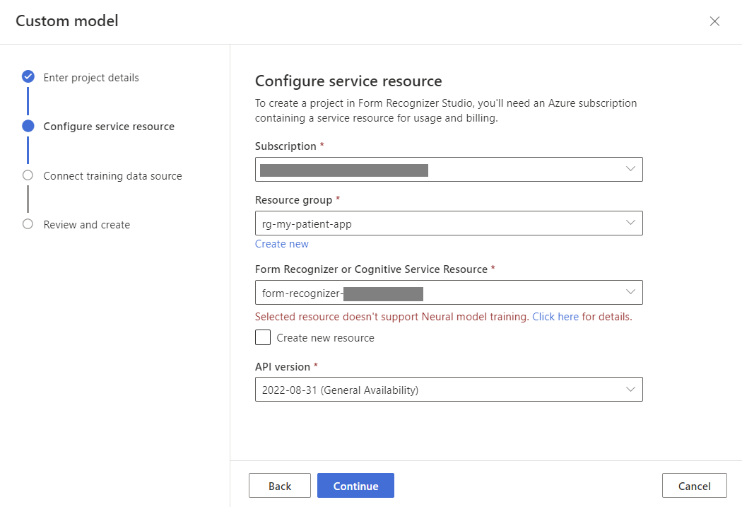Open the Resource group dropdown
The width and height of the screenshot is (742, 507).
(x=449, y=223)
